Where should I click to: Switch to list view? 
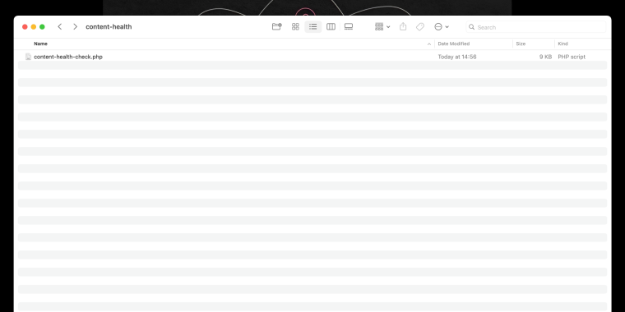312,26
